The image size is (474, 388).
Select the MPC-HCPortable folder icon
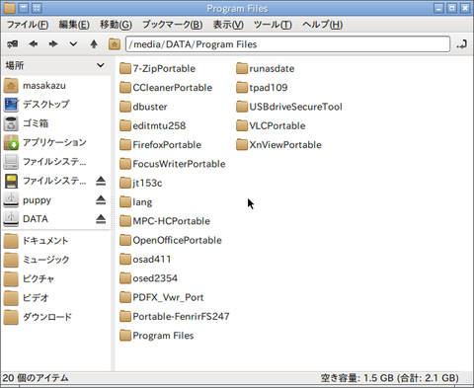point(125,221)
